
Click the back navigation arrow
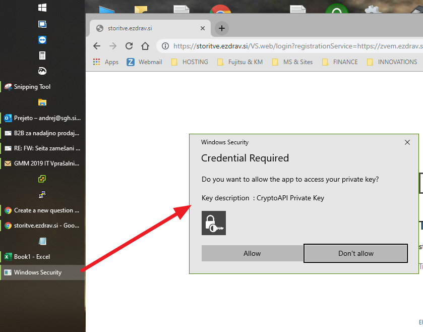pyautogui.click(x=96, y=46)
